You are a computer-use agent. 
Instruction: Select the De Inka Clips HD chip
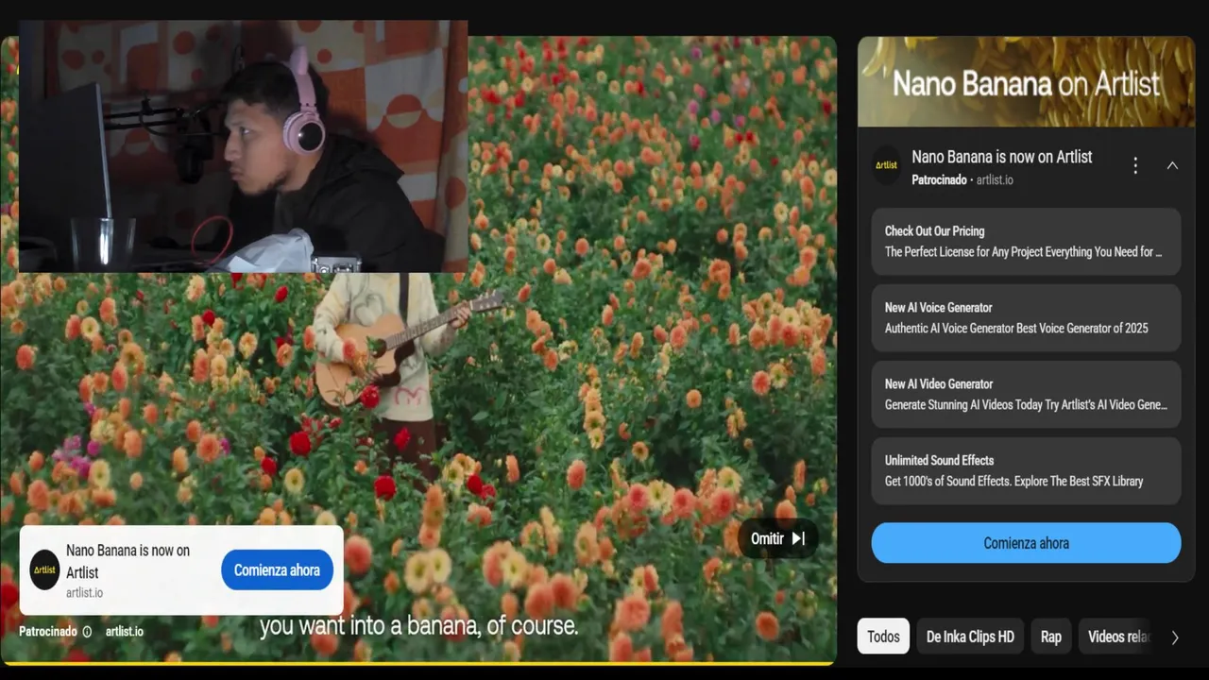pyautogui.click(x=970, y=637)
